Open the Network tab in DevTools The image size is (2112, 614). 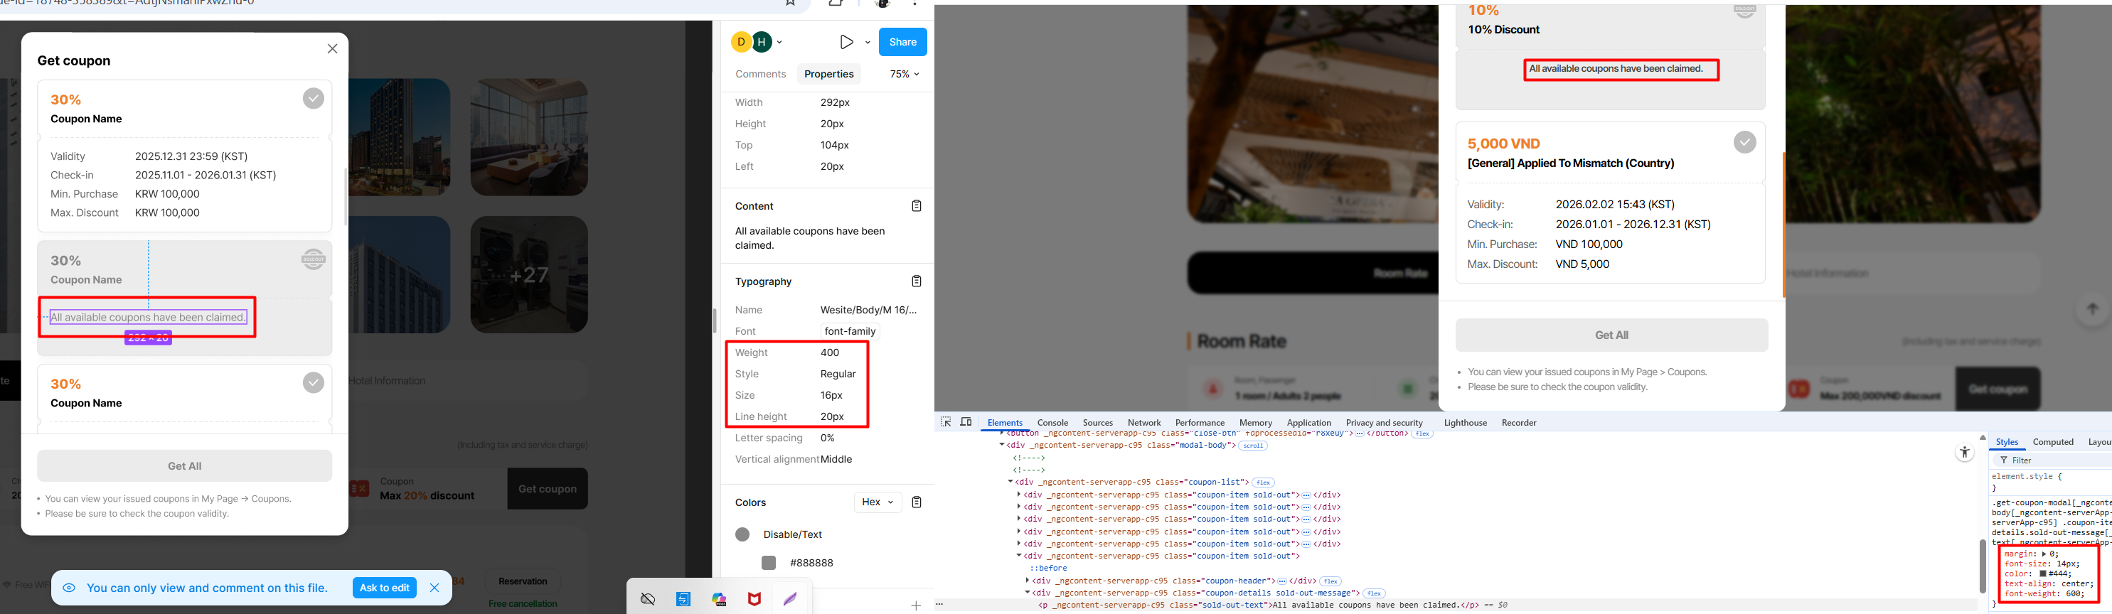[1143, 423]
